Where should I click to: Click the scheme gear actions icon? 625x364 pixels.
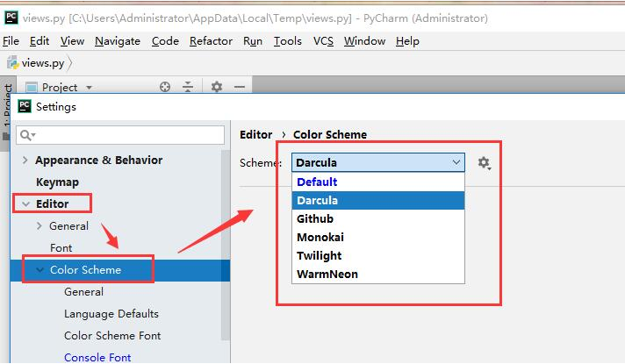point(484,162)
